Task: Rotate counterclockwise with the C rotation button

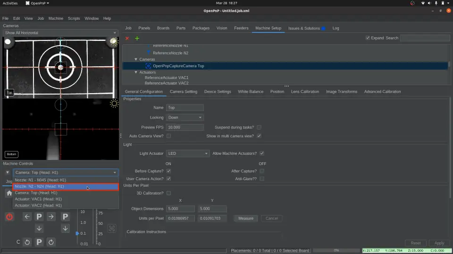Action: [27, 242]
